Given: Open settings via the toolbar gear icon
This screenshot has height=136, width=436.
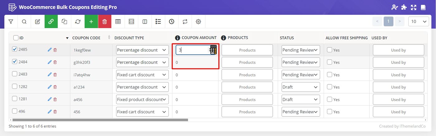Looking at the screenshot, I should pos(198,22).
